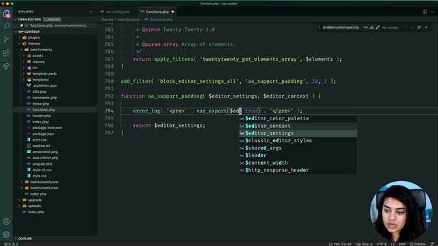
Task: Go to previous find match arrow
Action: [406, 27]
